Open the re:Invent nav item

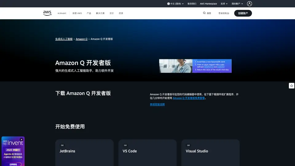pyautogui.click(x=62, y=13)
